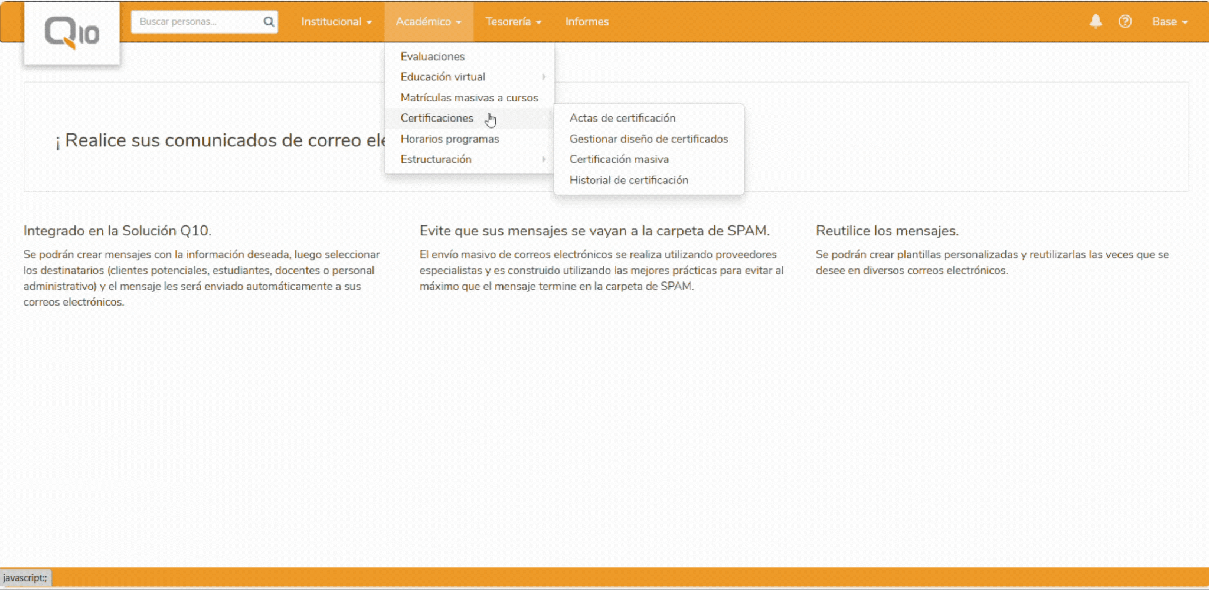Image resolution: width=1209 pixels, height=590 pixels.
Task: Choose Certificación masiva option
Action: tap(619, 159)
